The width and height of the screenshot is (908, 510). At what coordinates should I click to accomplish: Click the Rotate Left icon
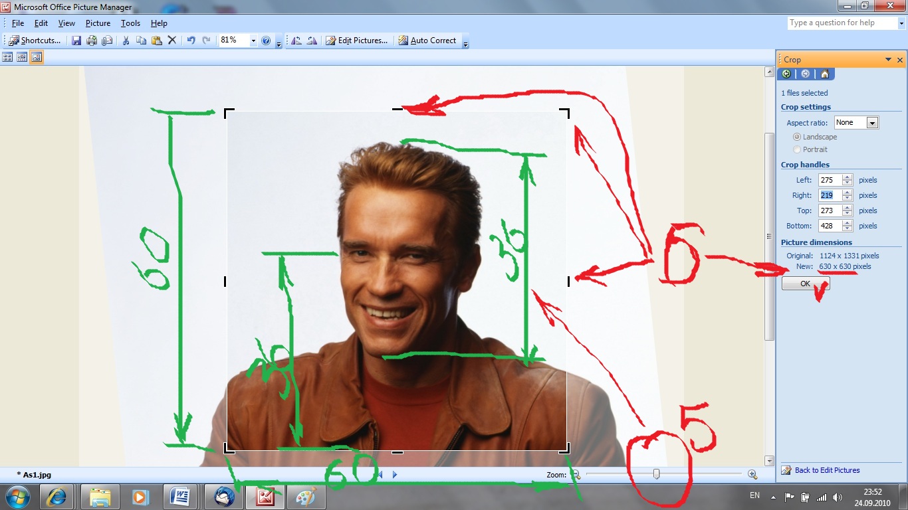pyautogui.click(x=296, y=41)
